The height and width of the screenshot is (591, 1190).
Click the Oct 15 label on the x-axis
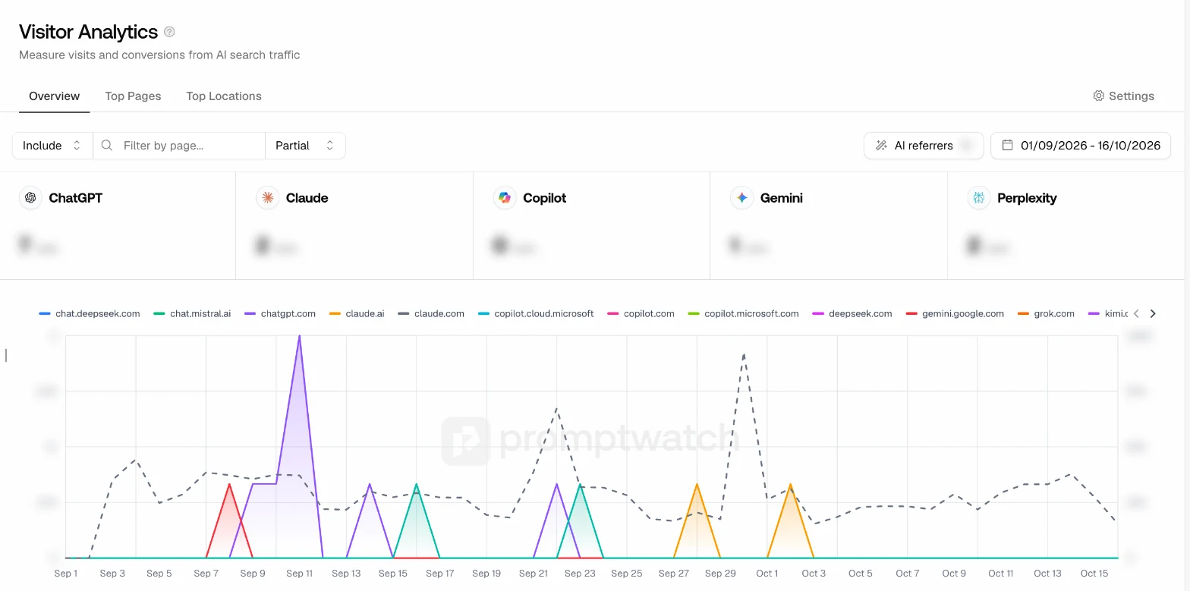(x=1094, y=574)
